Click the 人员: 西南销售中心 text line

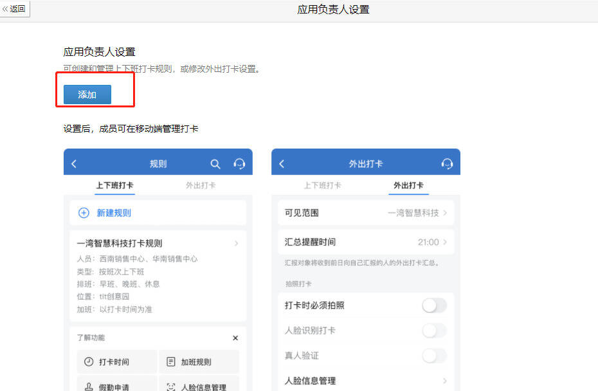[138, 259]
